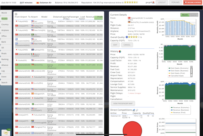Click the Sold Seats (Economy) legend icon
The width and height of the screenshot is (203, 136).
tap(169, 68)
